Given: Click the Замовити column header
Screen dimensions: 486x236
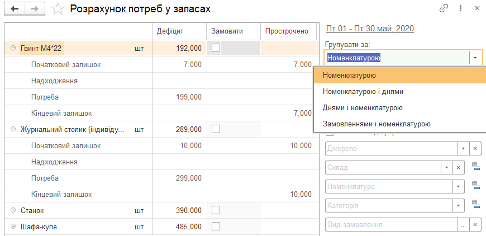Looking at the screenshot, I should coord(234,31).
